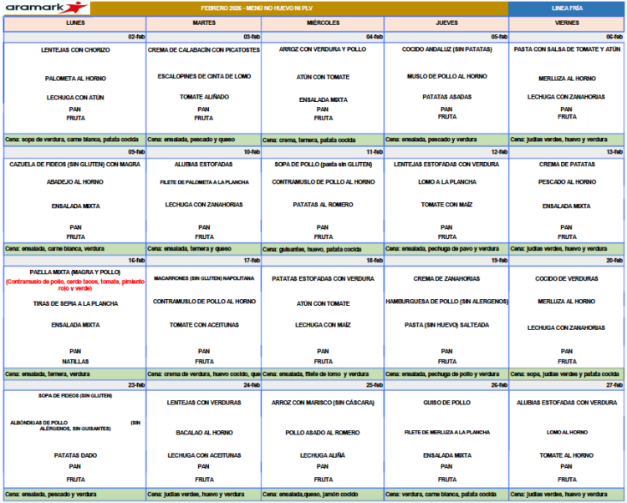Click the red paella ingredients note
Viewport: 627px width, 503px height.
click(75, 285)
